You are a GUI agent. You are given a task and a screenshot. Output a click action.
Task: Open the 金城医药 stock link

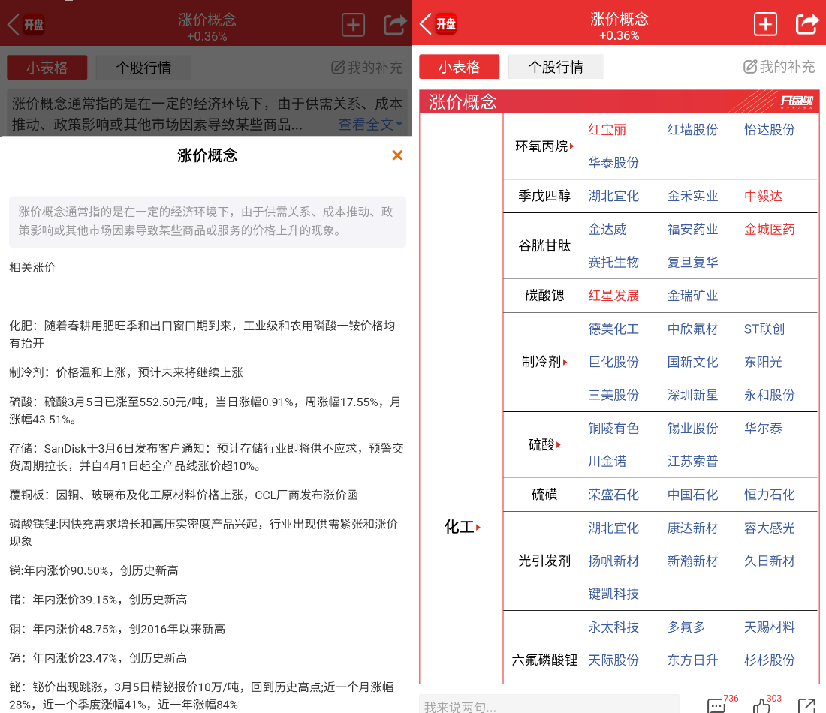(769, 230)
